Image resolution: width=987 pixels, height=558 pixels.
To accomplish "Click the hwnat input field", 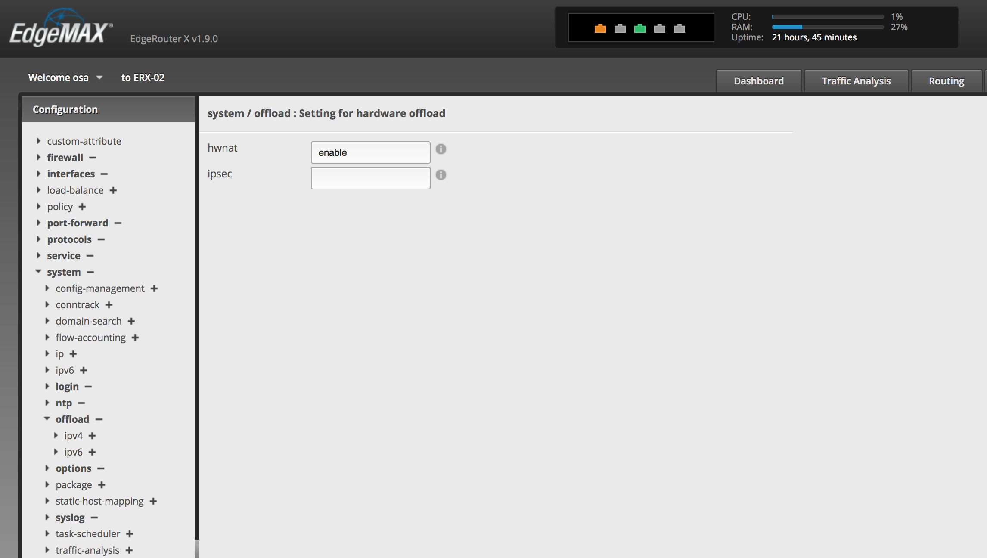I will (370, 152).
